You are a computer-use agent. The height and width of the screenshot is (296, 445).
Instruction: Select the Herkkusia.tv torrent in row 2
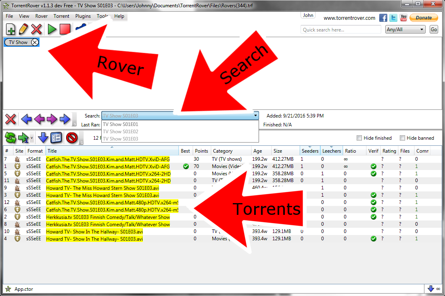tap(108, 217)
